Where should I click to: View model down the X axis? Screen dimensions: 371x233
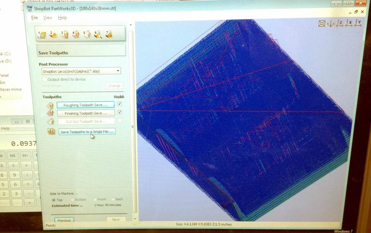coord(349,23)
